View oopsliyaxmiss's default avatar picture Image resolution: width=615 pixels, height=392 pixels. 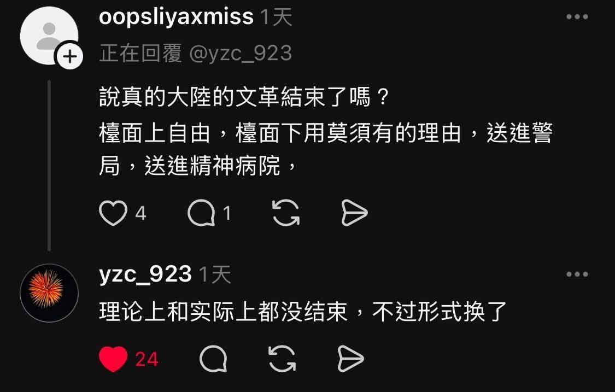click(49, 36)
